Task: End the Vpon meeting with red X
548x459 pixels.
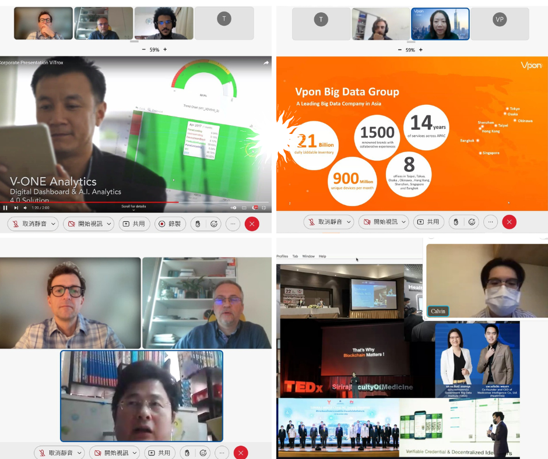Action: pos(509,222)
